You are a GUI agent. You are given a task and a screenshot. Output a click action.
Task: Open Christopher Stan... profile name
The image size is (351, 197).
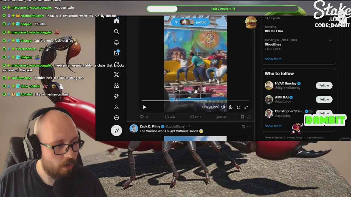[289, 111]
